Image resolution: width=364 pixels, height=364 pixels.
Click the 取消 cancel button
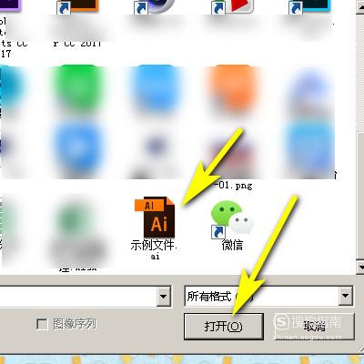coord(314,327)
